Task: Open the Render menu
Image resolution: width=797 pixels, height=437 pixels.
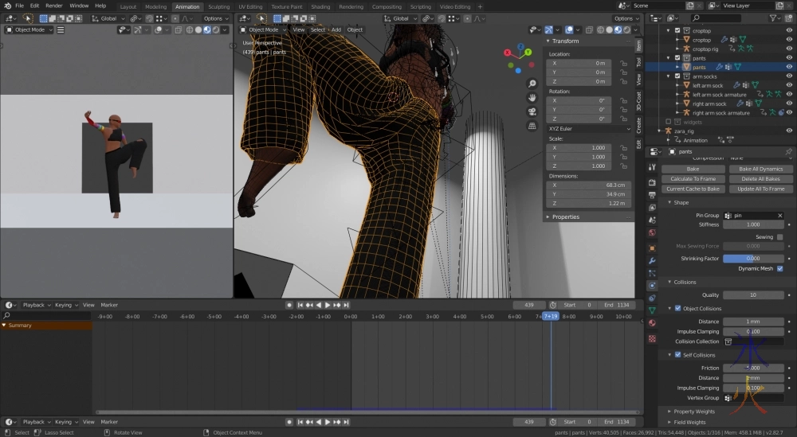Action: (53, 6)
